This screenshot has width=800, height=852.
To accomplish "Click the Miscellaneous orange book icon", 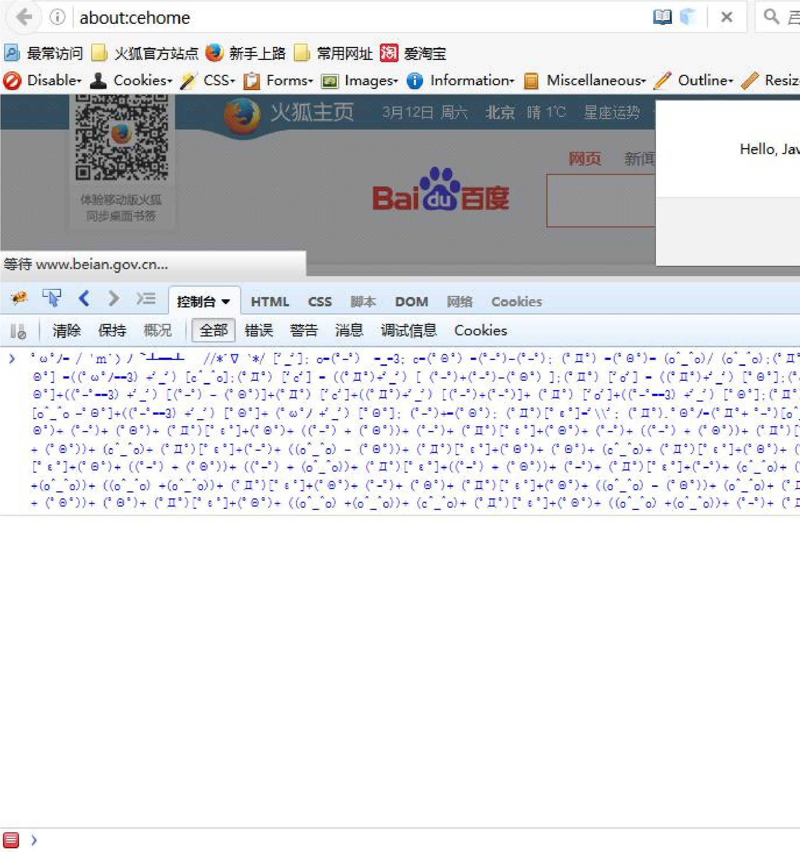I will [x=531, y=80].
